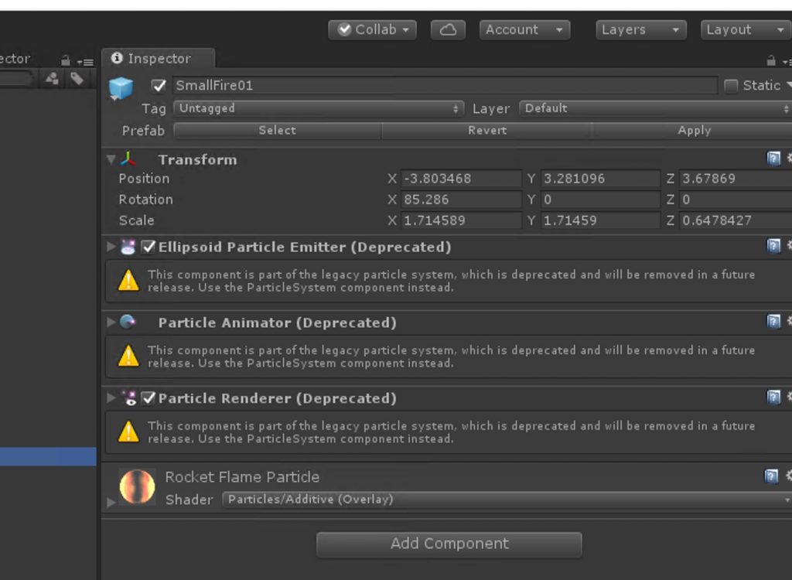Switch to the Inspector tab
The width and height of the screenshot is (792, 580).
click(159, 59)
